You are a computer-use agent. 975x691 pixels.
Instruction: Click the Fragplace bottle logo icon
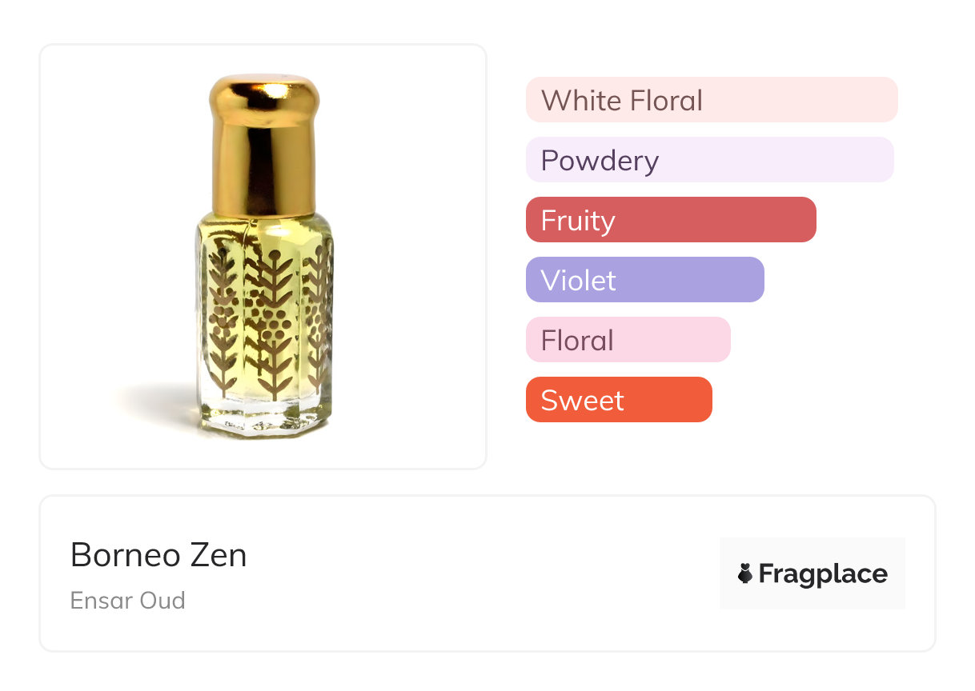pos(745,573)
